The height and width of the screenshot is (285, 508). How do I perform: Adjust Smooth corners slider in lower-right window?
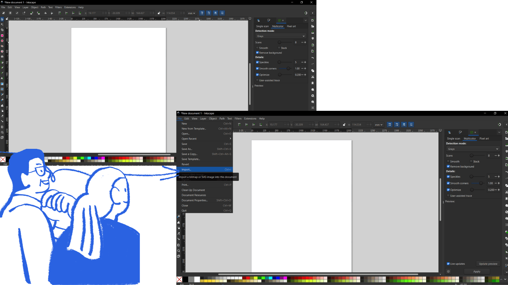pyautogui.click(x=481, y=183)
